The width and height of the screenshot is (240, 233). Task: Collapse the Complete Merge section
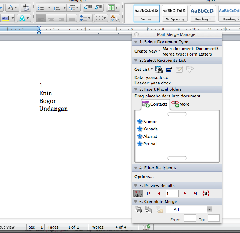(x=136, y=202)
